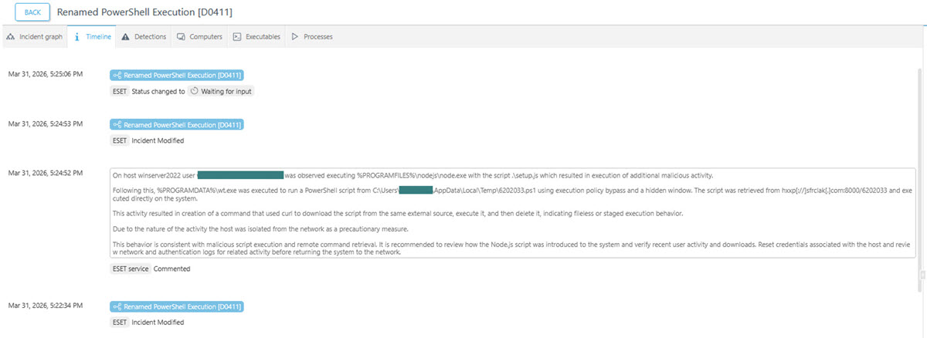Click the Commented label below the comment box

171,269
